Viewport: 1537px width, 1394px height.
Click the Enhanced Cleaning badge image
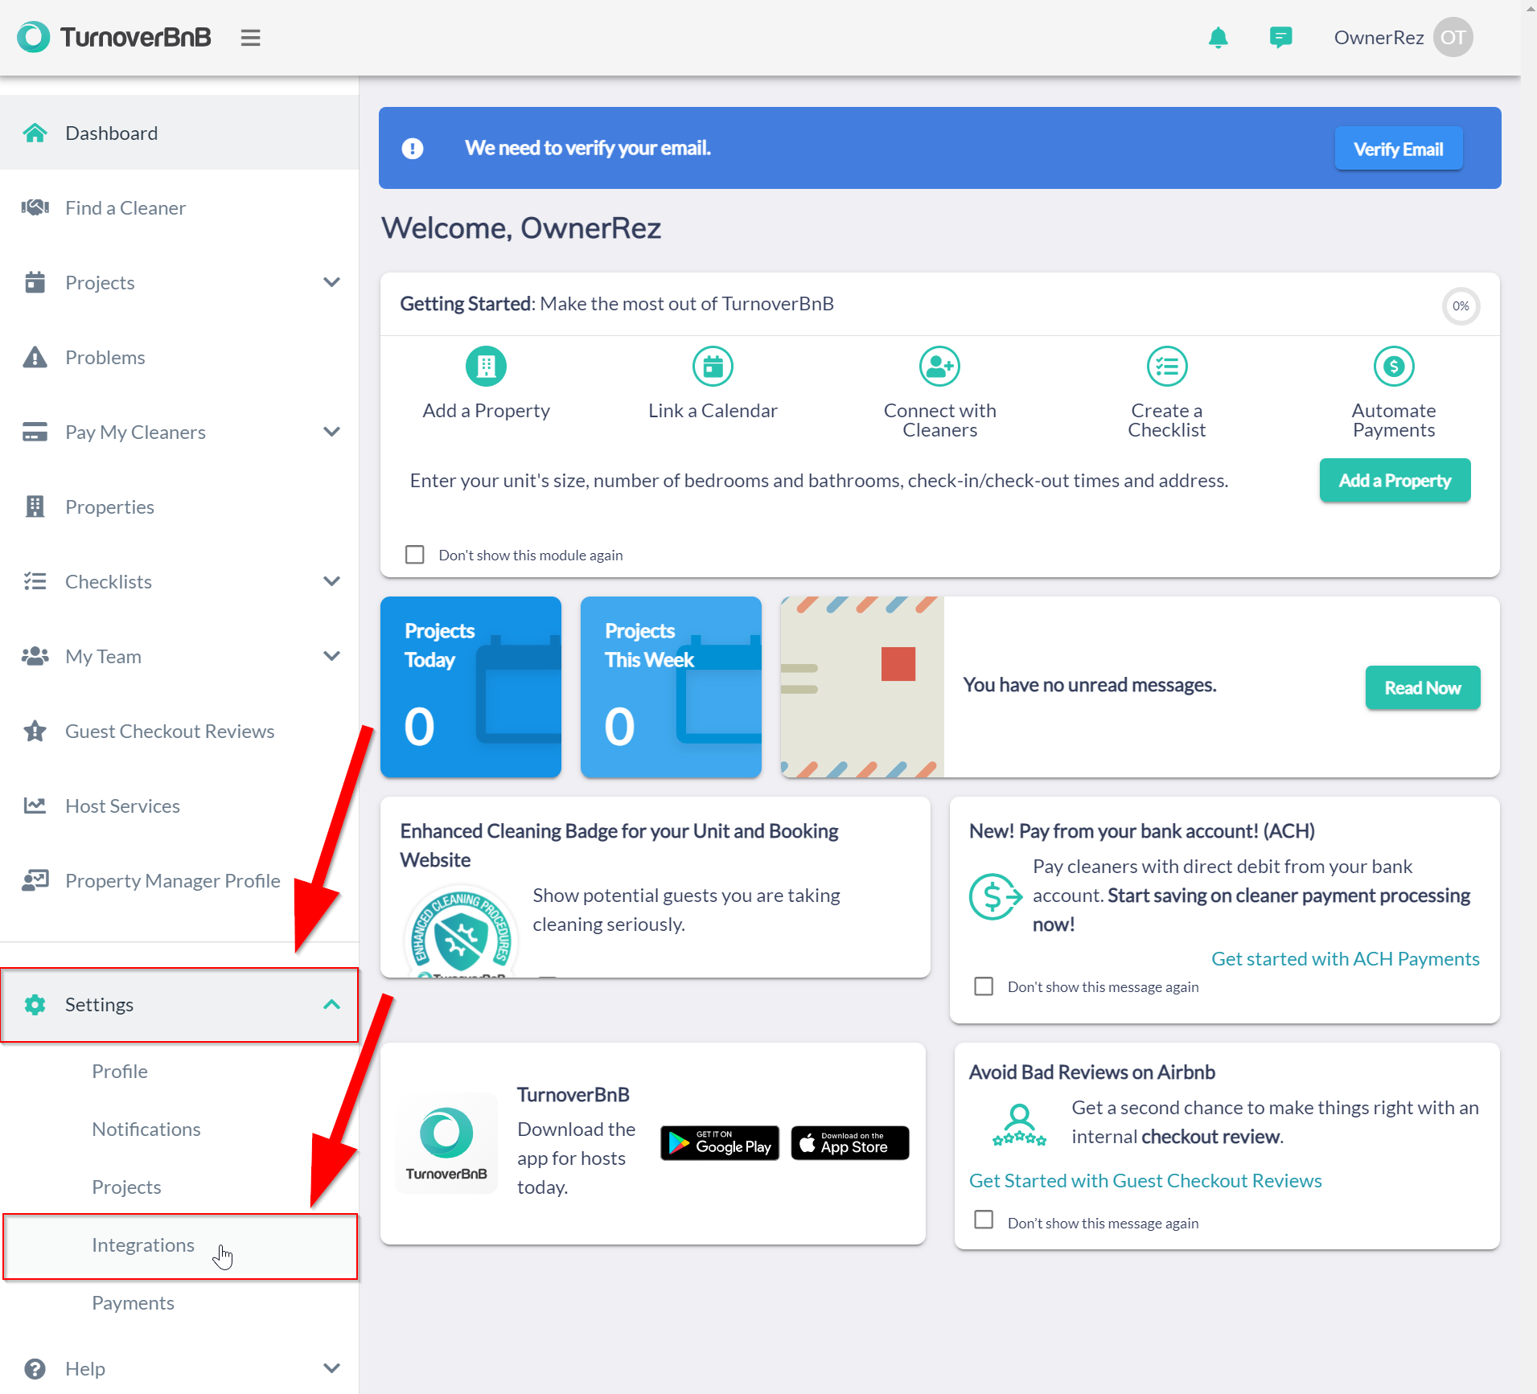pos(460,933)
